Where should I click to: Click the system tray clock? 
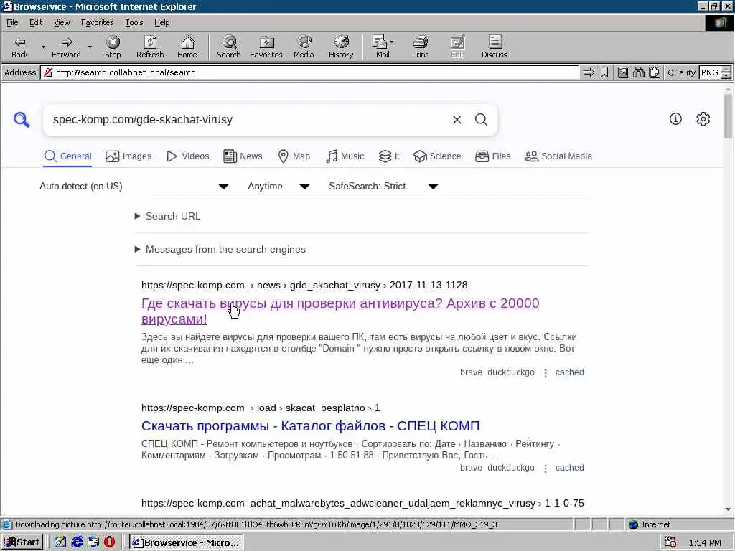coord(705,542)
